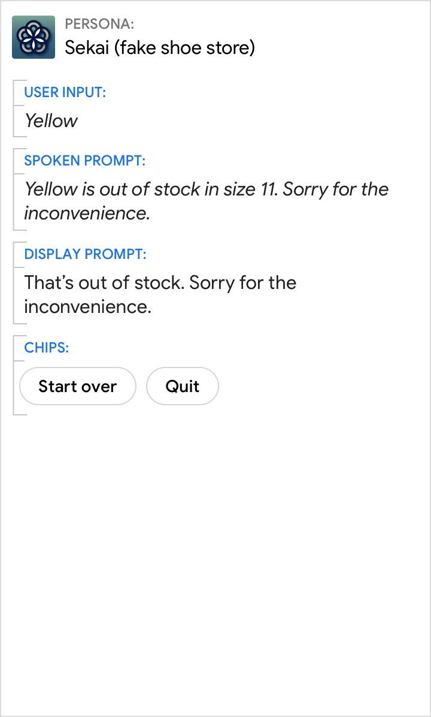Click non-italic "inconvenience." in the display prompt

(87, 307)
